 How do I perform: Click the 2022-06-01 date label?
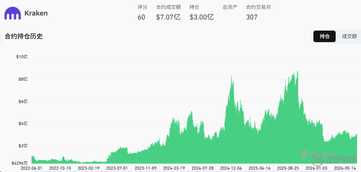(x=31, y=168)
